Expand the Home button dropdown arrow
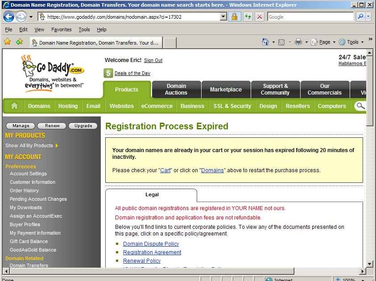376x281 pixels. pos(273,42)
